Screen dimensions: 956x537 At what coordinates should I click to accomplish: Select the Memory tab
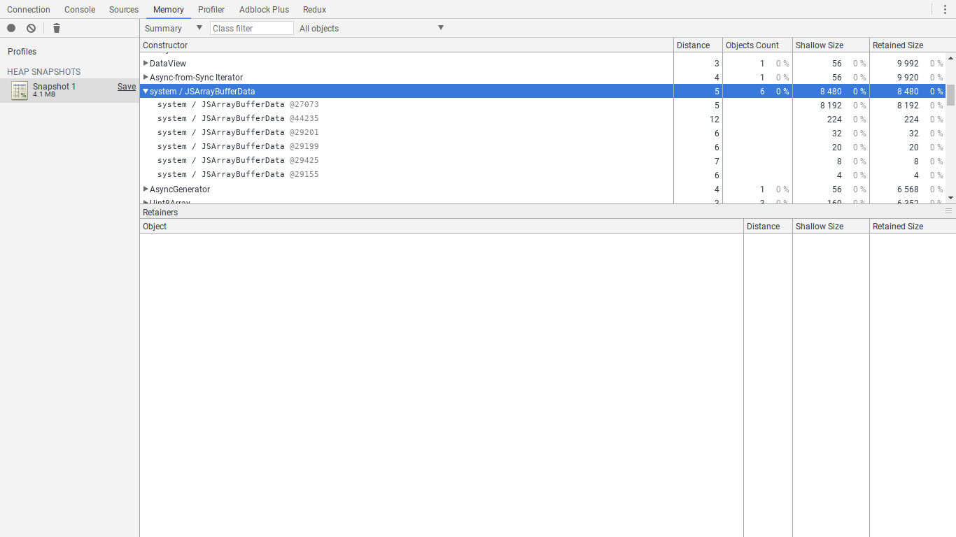[169, 10]
